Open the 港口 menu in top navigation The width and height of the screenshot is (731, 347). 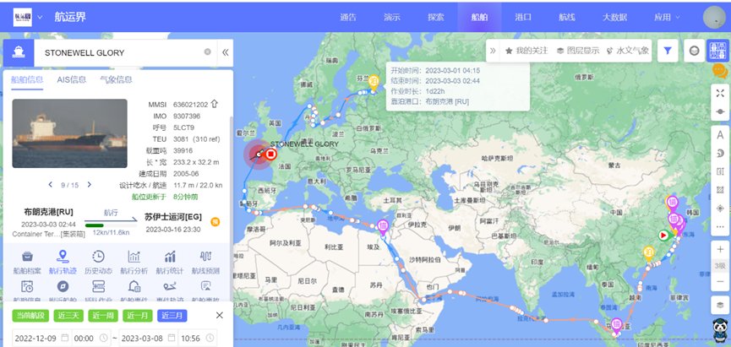[523, 17]
